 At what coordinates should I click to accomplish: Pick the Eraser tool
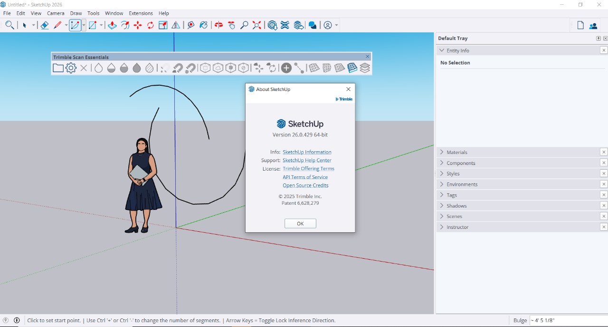pos(44,25)
